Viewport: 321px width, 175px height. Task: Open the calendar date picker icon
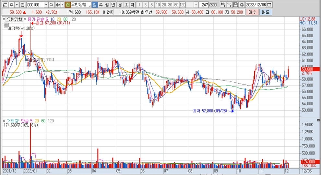tap(269, 5)
